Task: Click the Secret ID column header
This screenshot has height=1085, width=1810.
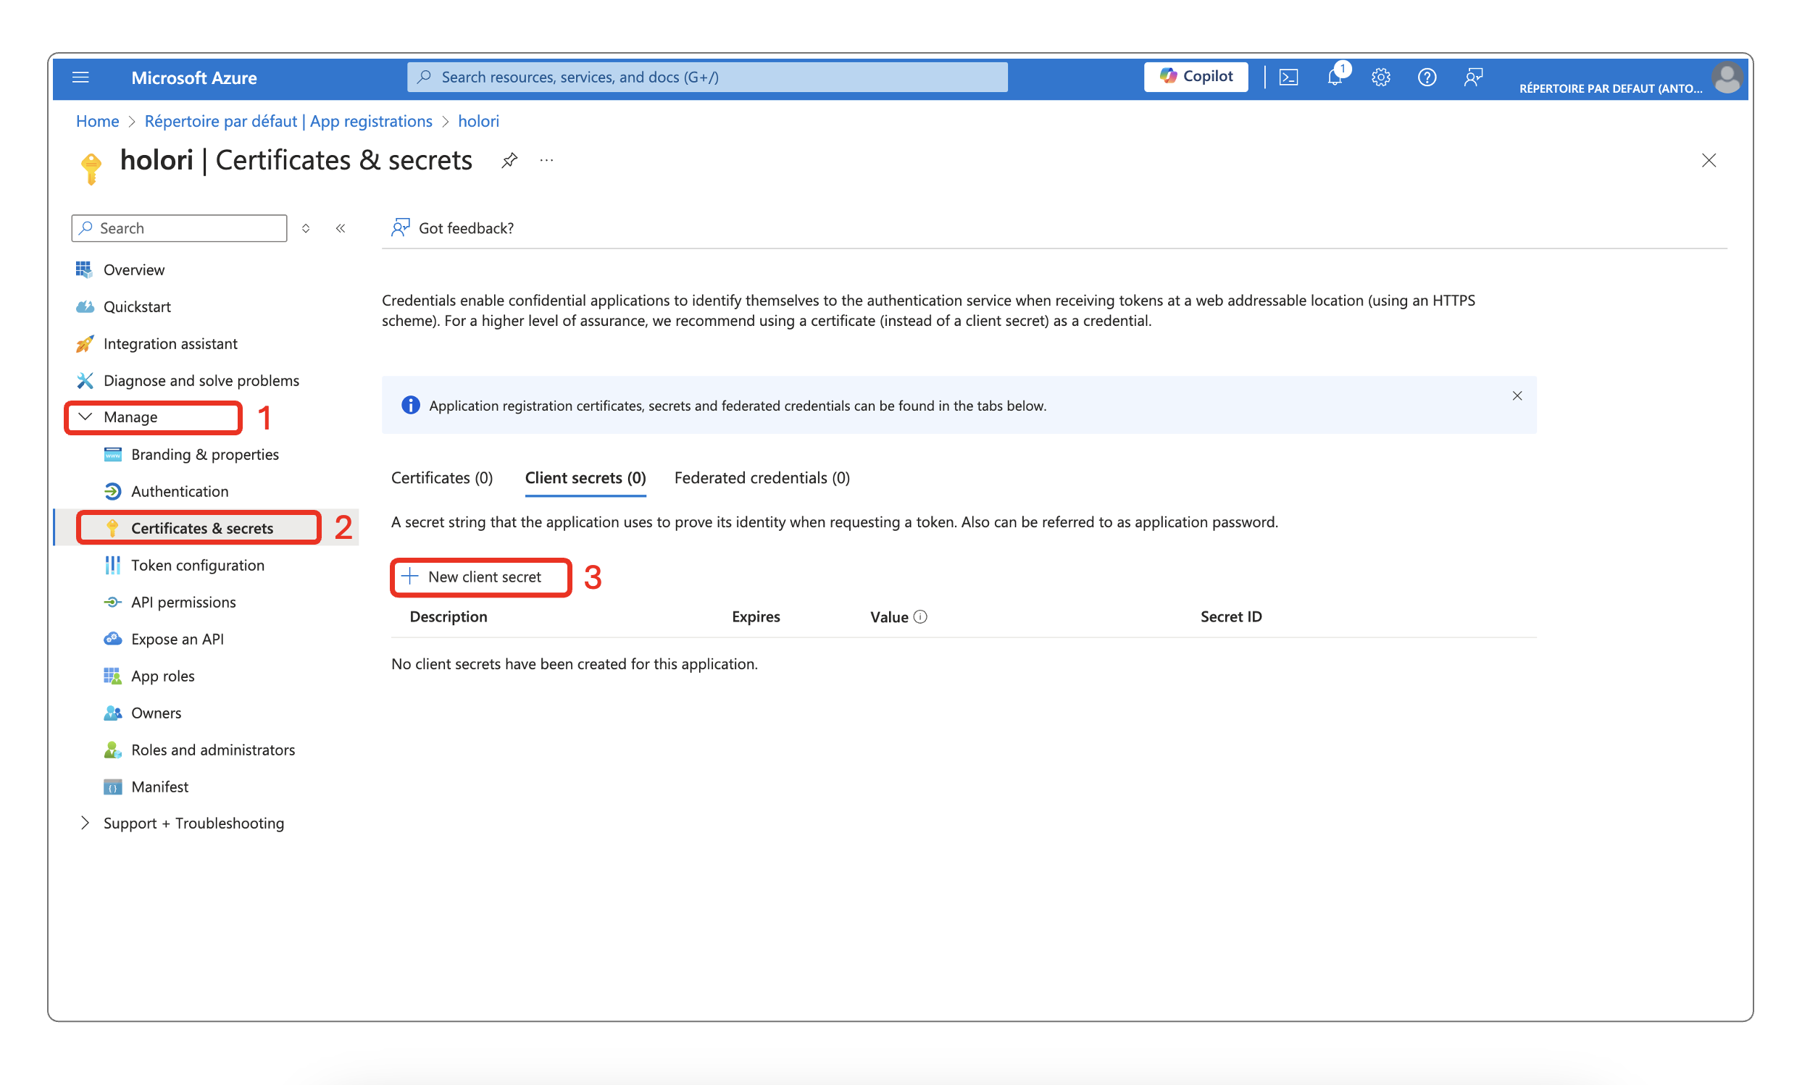Action: (x=1232, y=616)
